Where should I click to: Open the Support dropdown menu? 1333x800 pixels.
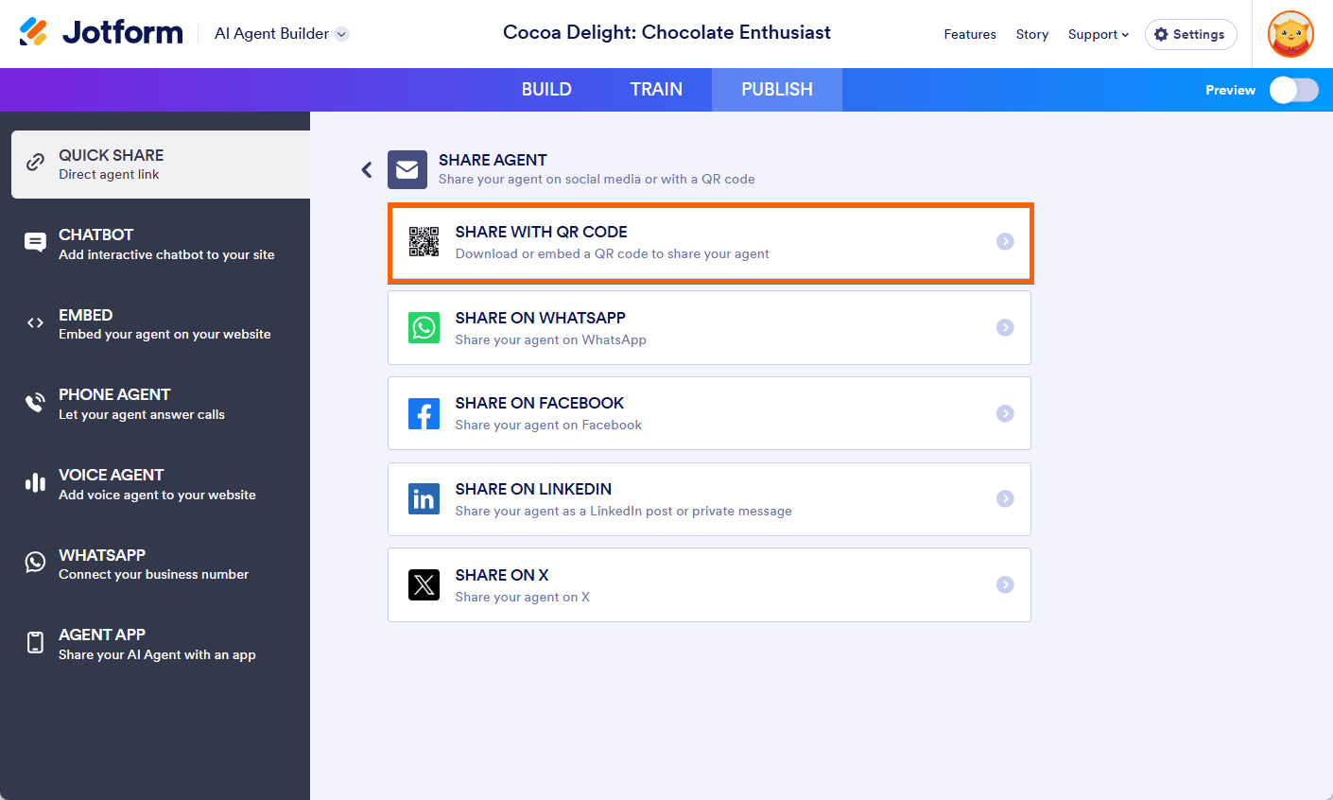pyautogui.click(x=1099, y=34)
